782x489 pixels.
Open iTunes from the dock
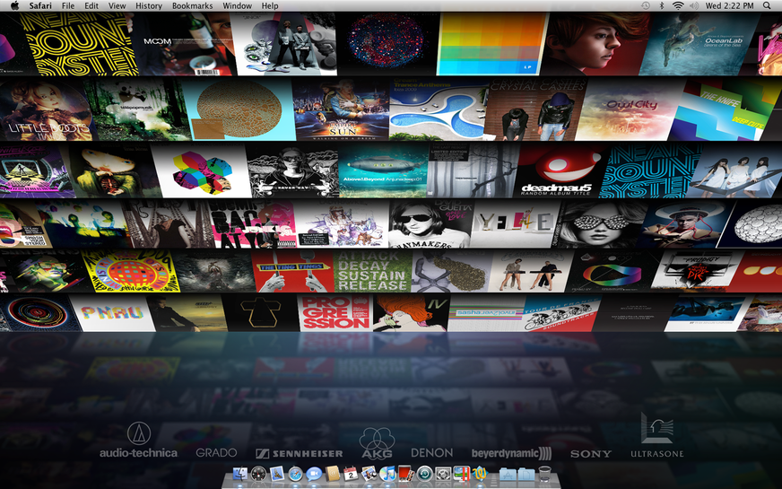(387, 474)
